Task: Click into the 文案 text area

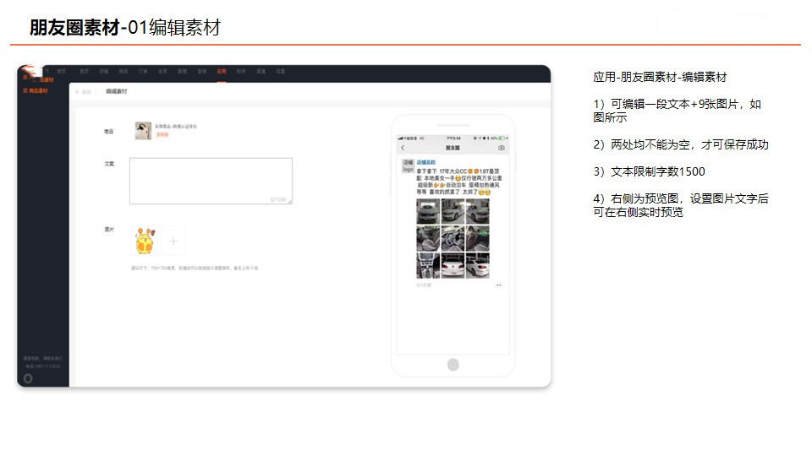Action: (211, 181)
